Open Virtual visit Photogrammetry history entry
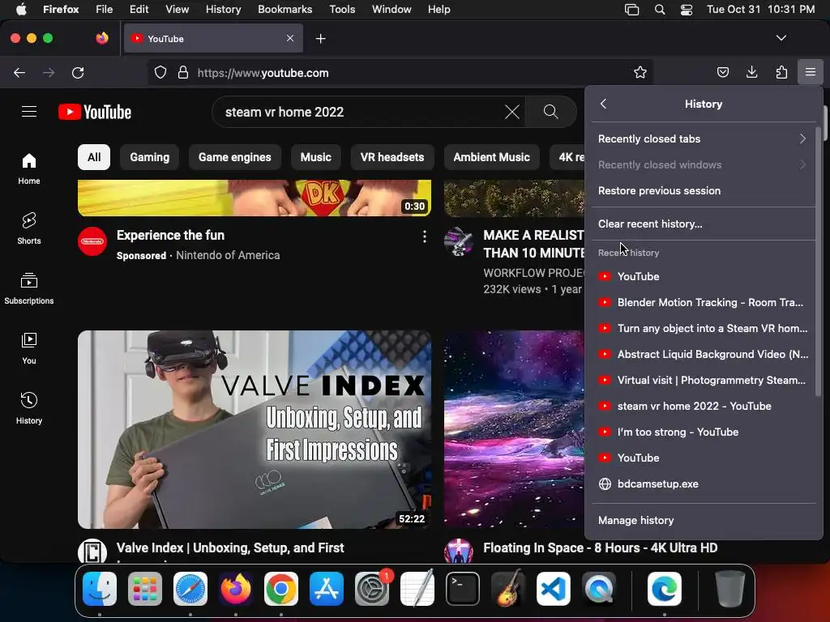 [703, 380]
